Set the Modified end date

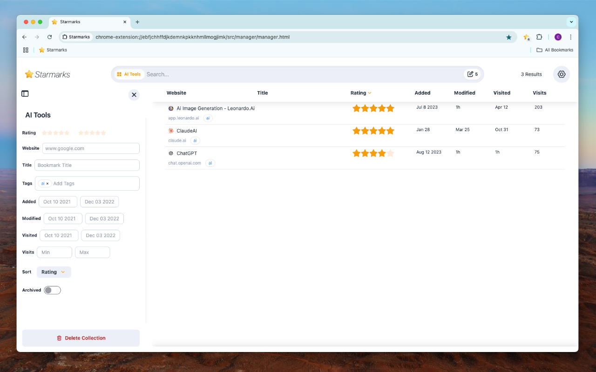pos(104,219)
